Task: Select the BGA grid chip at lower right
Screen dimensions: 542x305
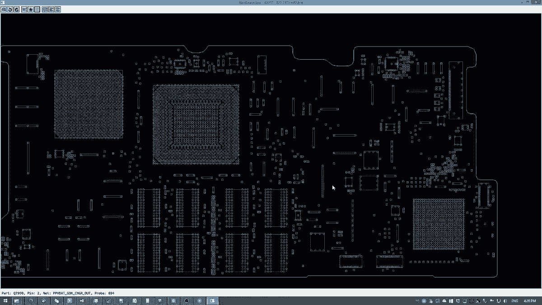Action: point(439,224)
